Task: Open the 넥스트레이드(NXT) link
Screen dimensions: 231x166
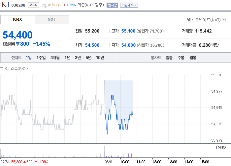Action: [204, 20]
